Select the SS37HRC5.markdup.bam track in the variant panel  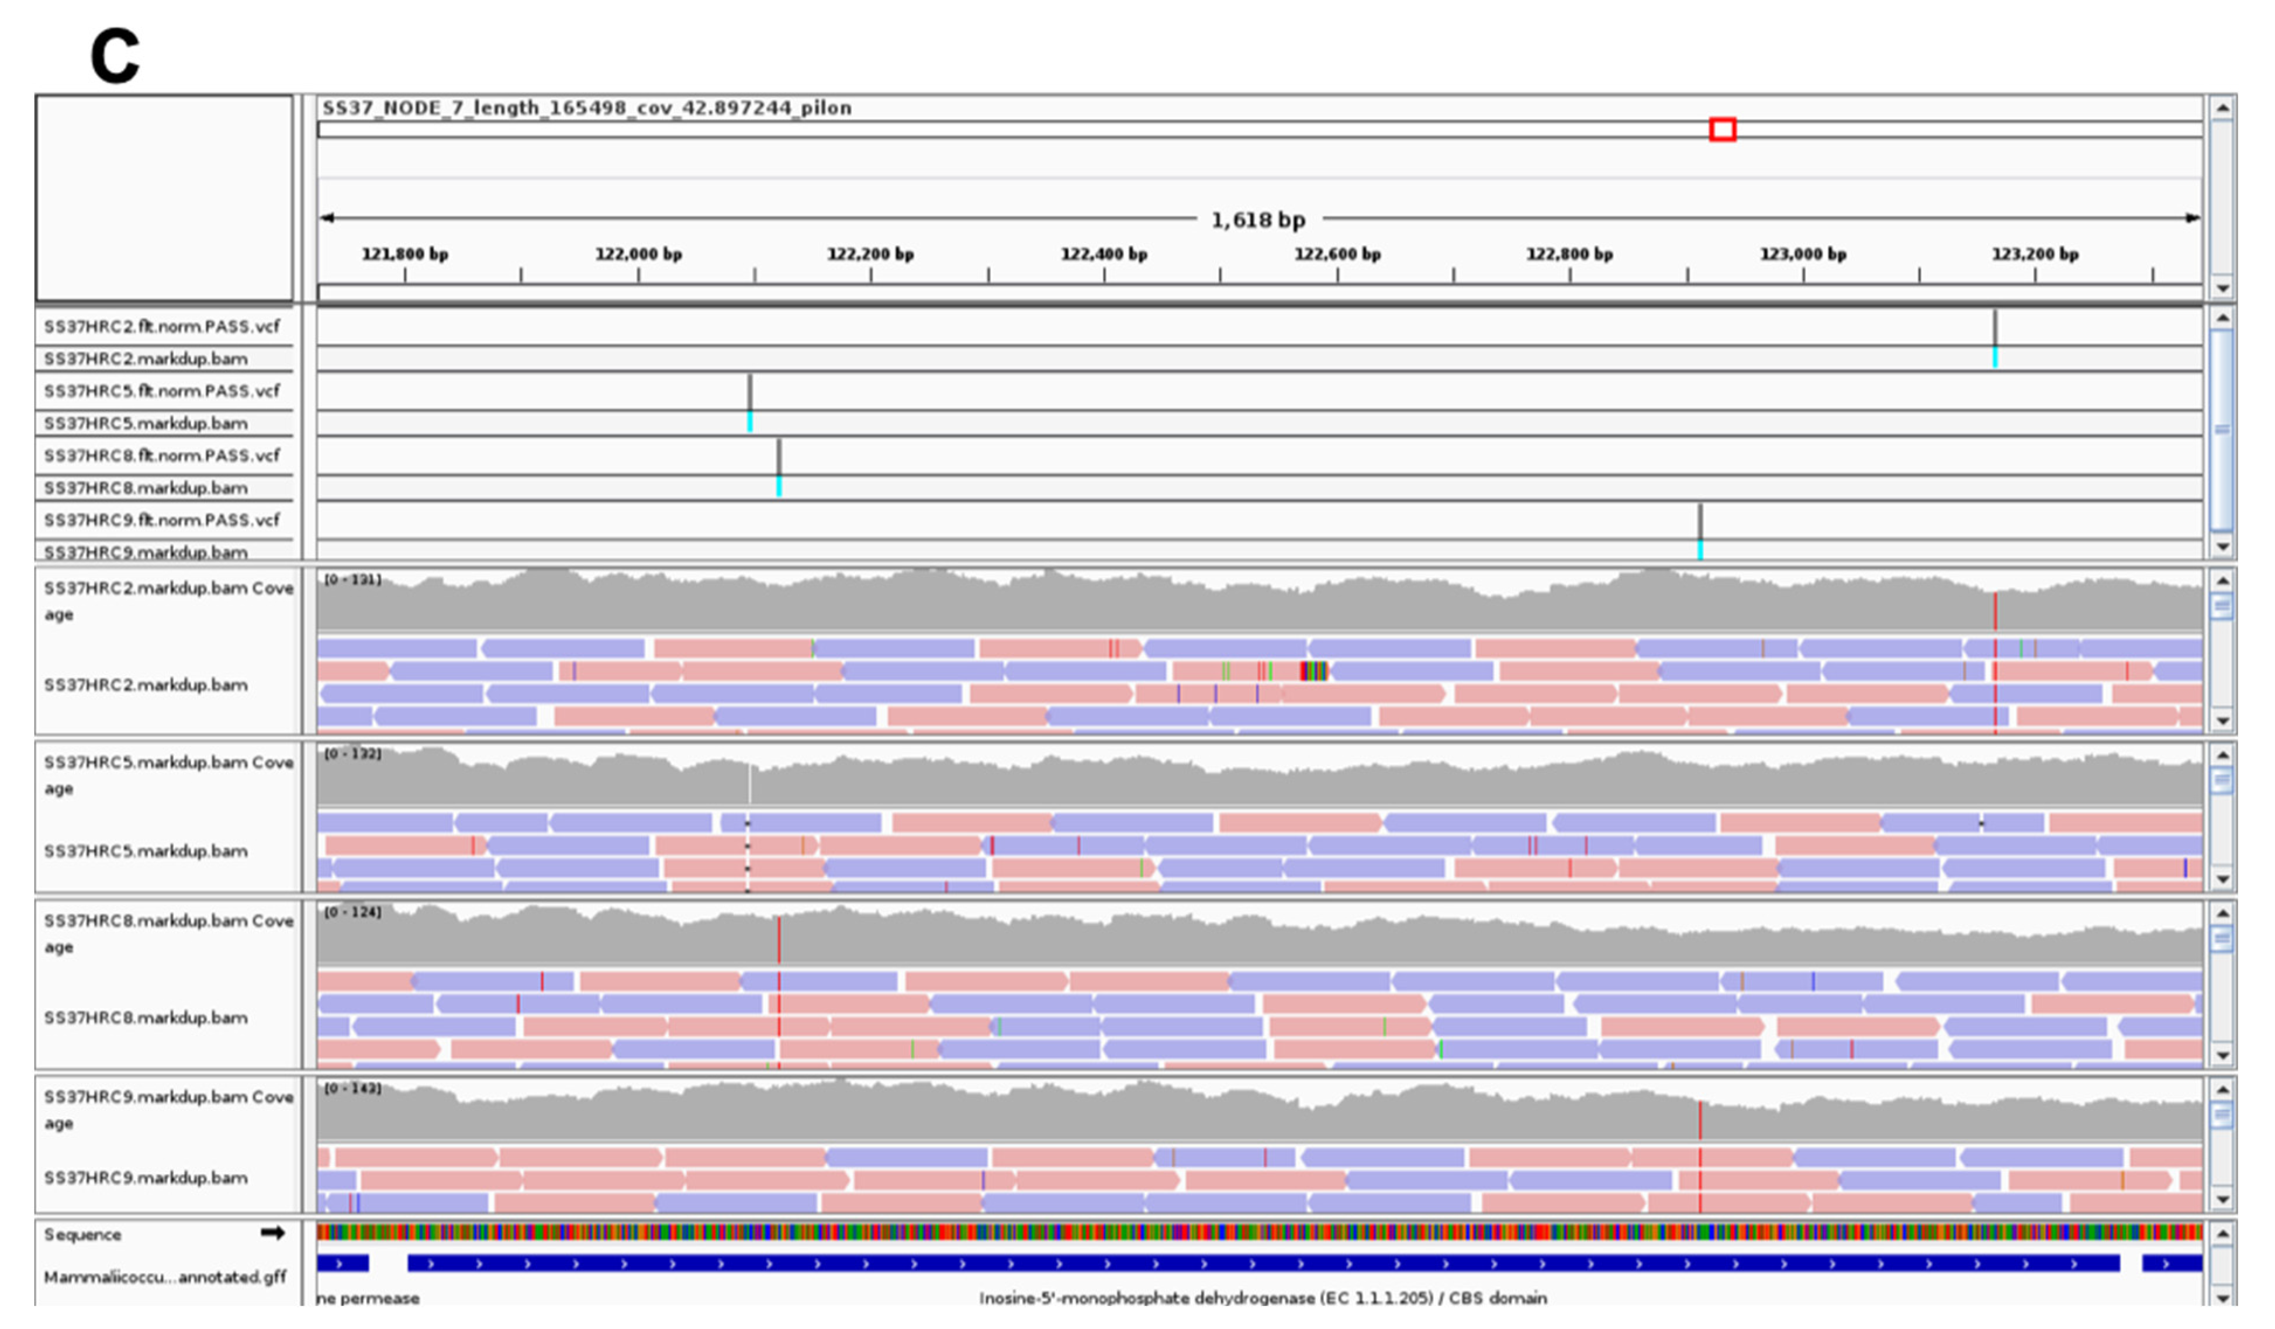coord(146,423)
